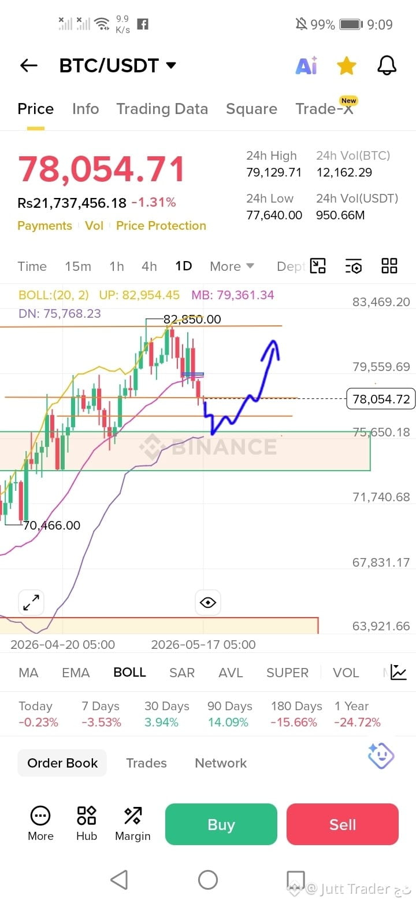Expand the More intervals dropdown

click(x=232, y=266)
